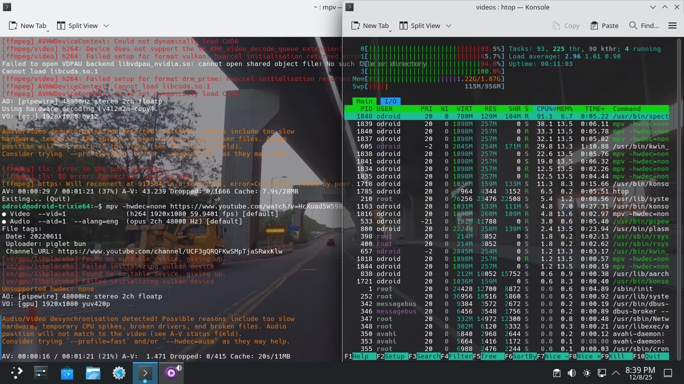The height and width of the screenshot is (384, 684).
Task: Sort htop processes by CPU% column
Action: (x=545, y=109)
